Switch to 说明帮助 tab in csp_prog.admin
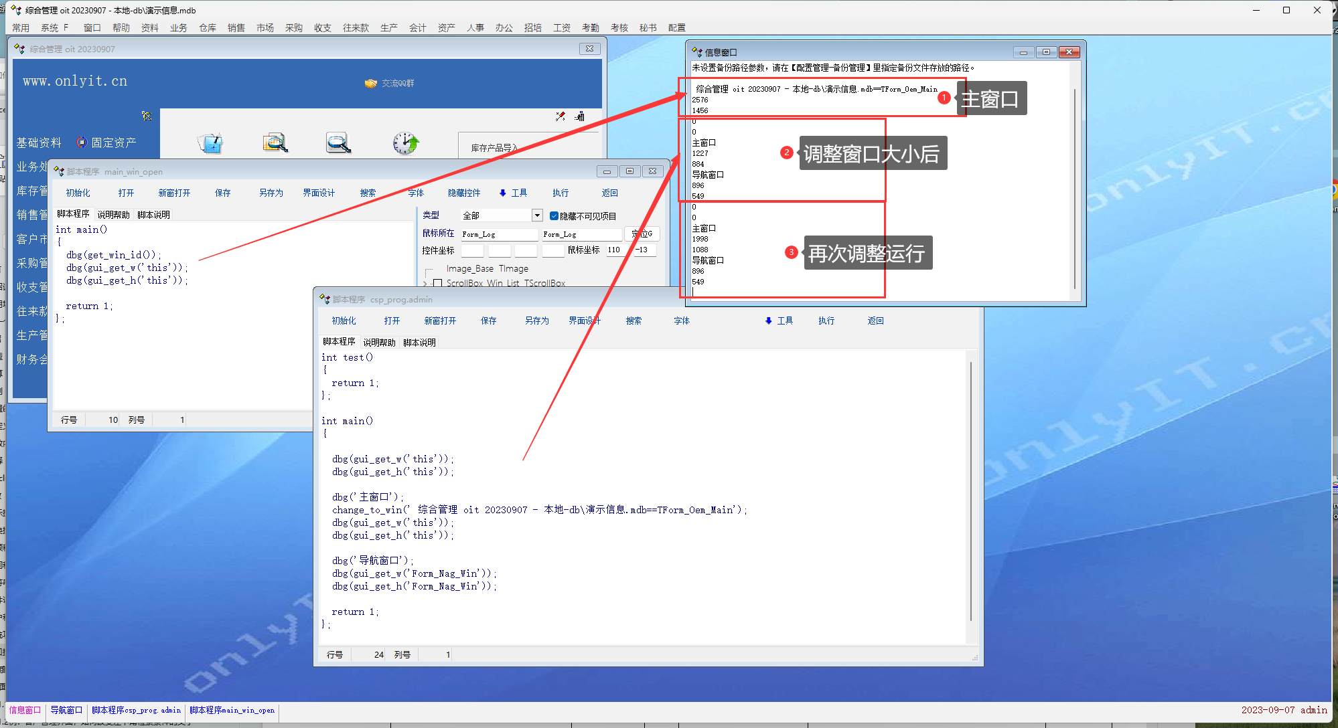 click(x=379, y=343)
